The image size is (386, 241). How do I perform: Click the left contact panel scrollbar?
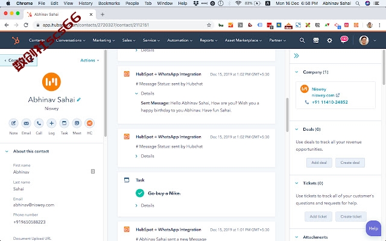(106, 93)
